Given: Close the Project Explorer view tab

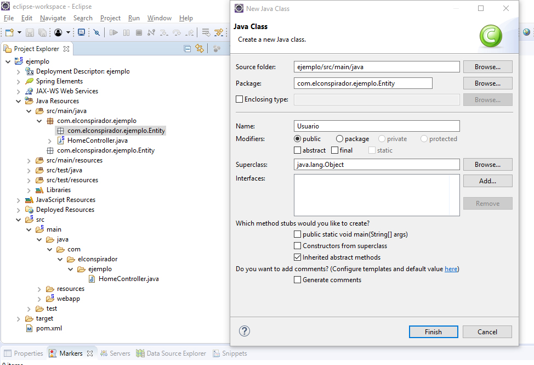Looking at the screenshot, I should pyautogui.click(x=66, y=49).
